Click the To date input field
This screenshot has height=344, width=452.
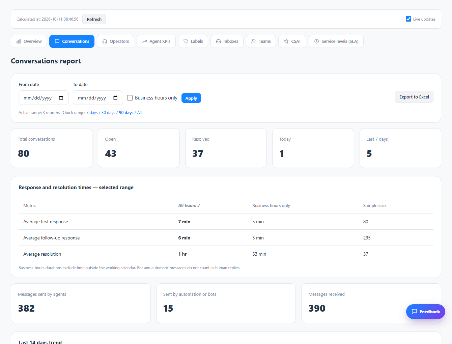(98, 98)
